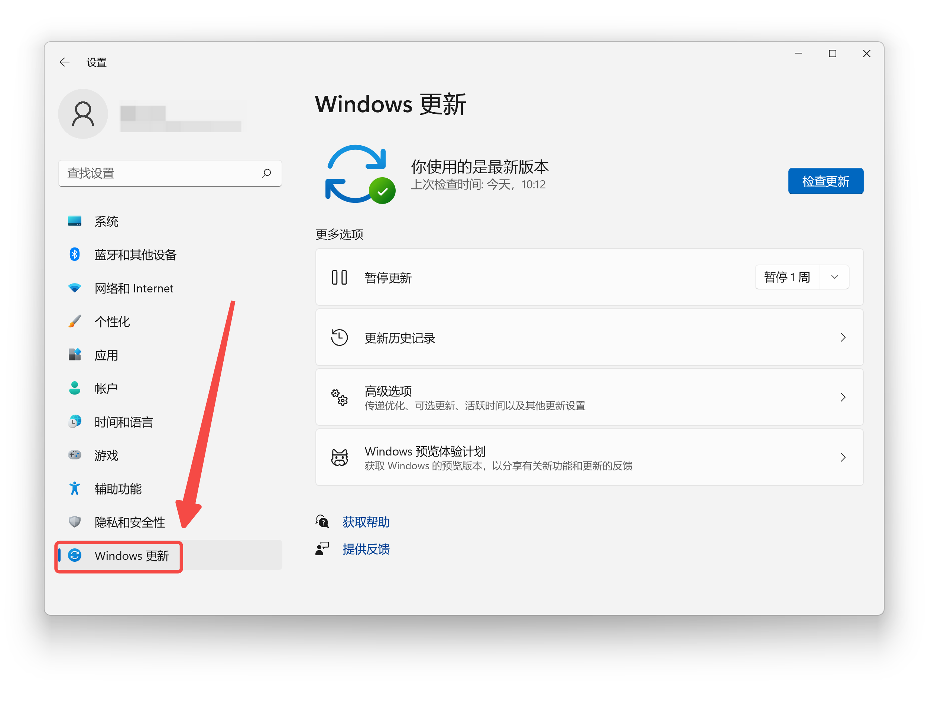The image size is (934, 710).
Task: Click the pause icon beside 暂停更新
Action: (339, 278)
